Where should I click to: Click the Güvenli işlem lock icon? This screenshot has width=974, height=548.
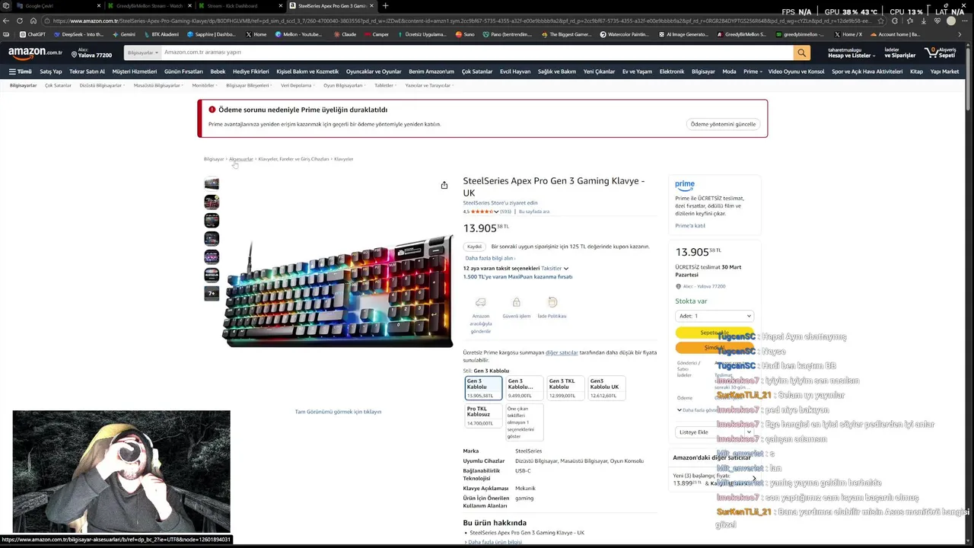point(517,302)
